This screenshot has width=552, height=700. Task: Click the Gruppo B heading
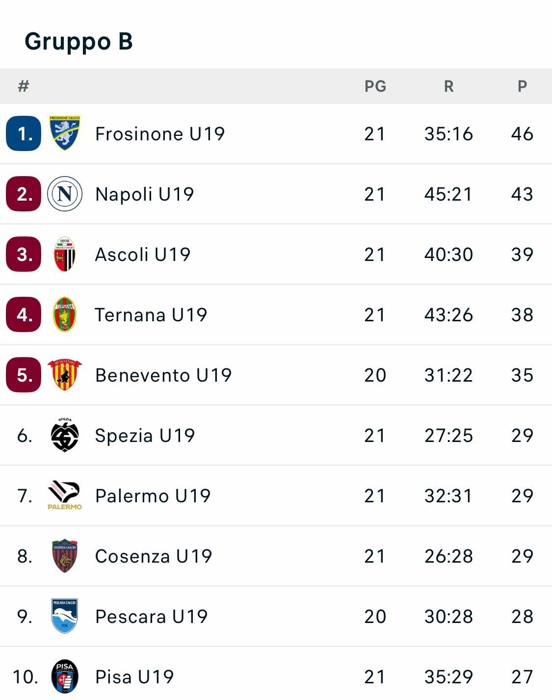(79, 41)
